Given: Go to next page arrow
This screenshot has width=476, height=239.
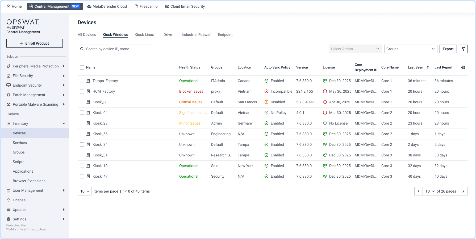Looking at the screenshot, I should coord(463,191).
